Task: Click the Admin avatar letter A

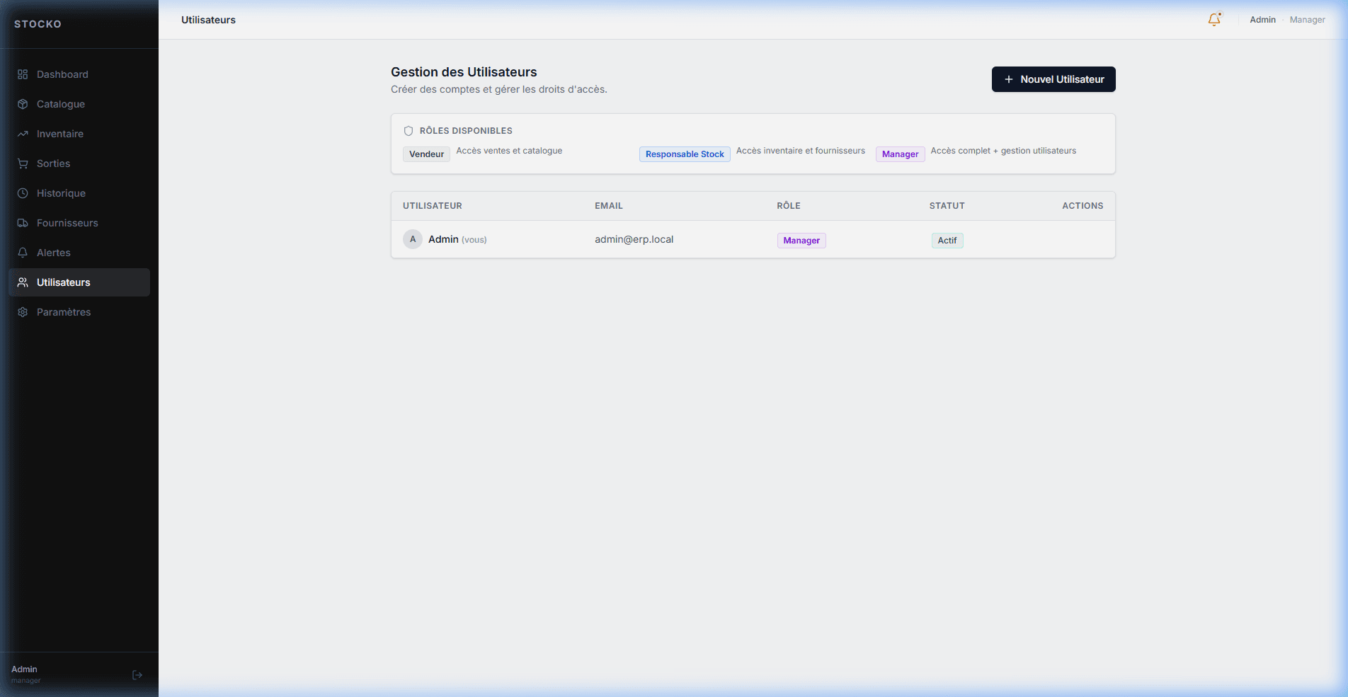Action: coord(413,239)
